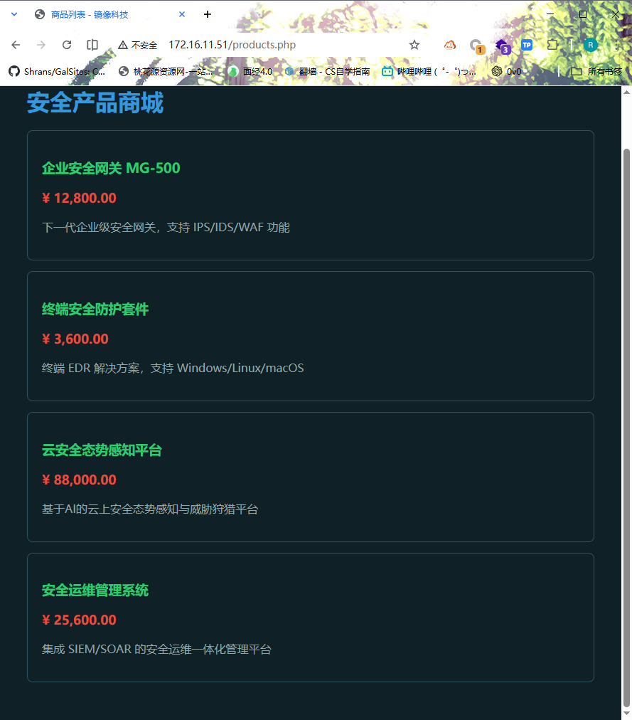Close the 商品列表 tab
Screen dimensions: 632x720
pos(182,14)
